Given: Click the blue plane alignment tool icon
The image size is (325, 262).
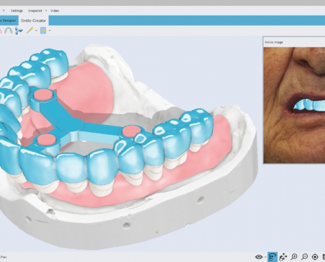Looking at the screenshot, I should click(43, 31).
